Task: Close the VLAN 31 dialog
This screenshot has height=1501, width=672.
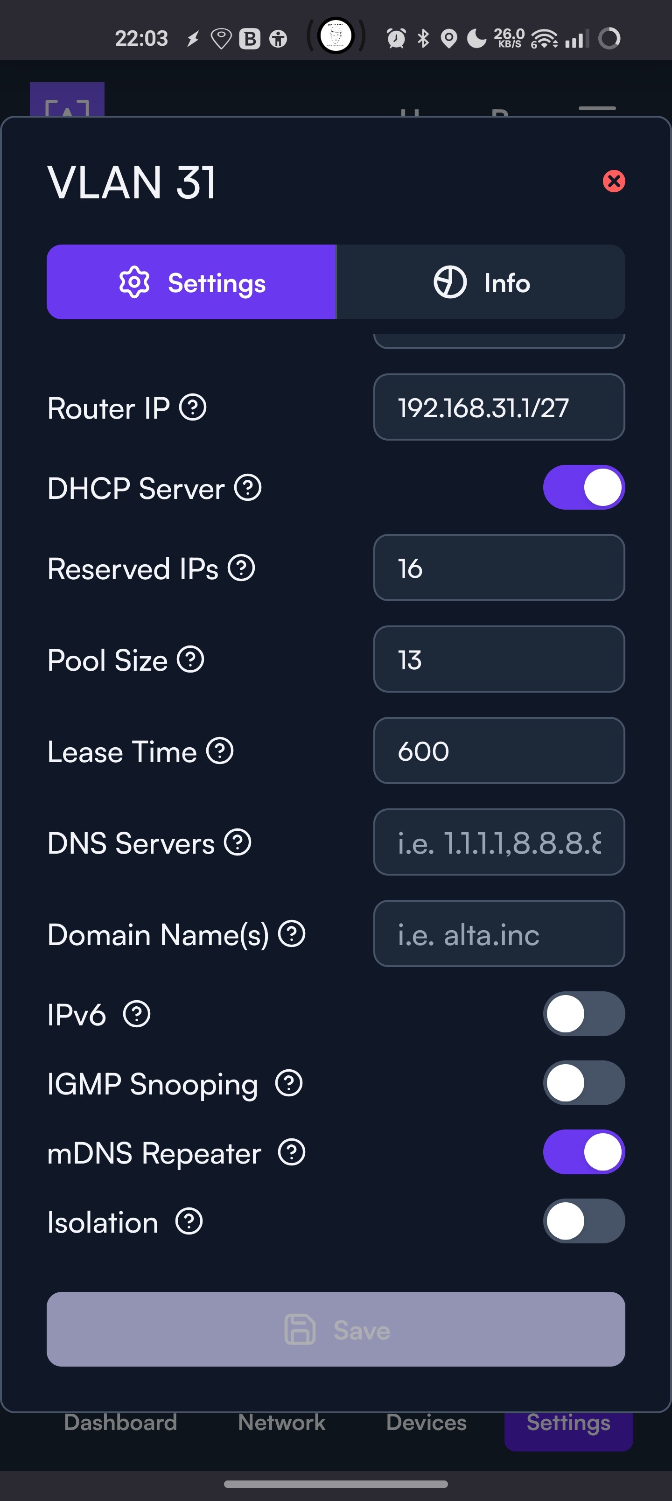Action: (614, 181)
